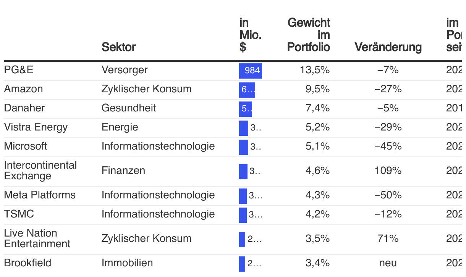
Task: Select the Meta Platforms row name
Action: [x=40, y=195]
